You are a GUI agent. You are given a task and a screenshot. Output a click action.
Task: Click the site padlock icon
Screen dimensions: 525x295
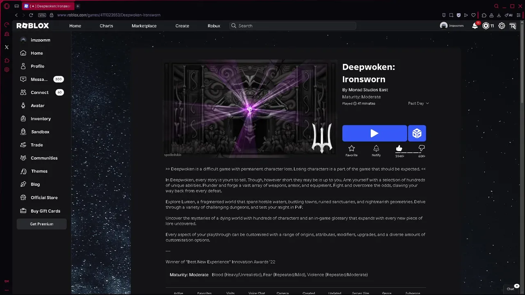click(x=51, y=15)
